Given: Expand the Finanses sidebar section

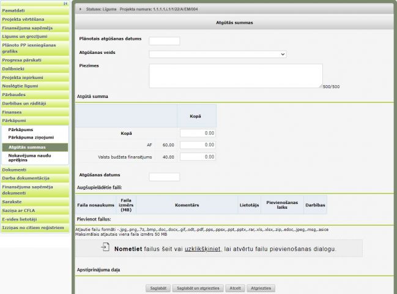Looking at the screenshot, I should pos(12,113).
